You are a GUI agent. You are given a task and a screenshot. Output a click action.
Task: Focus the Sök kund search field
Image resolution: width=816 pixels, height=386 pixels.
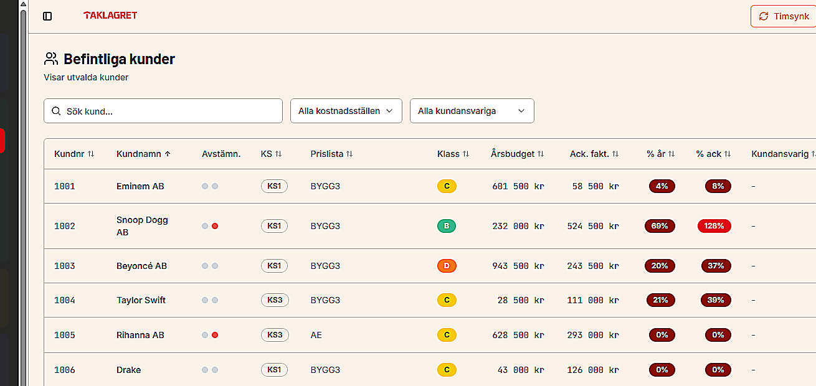(163, 111)
